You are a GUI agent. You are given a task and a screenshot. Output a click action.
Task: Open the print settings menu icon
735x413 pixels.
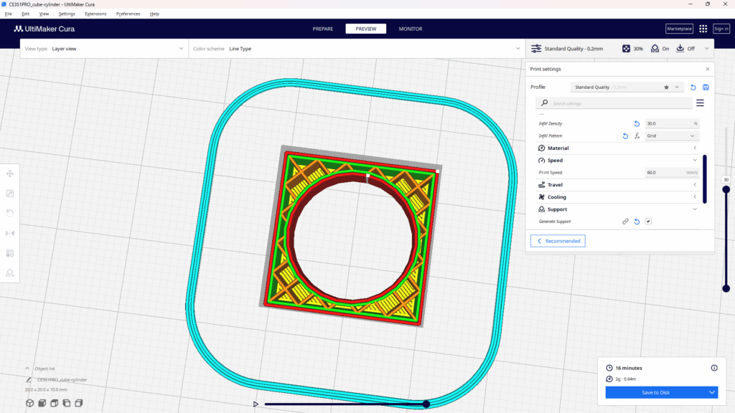click(x=700, y=103)
